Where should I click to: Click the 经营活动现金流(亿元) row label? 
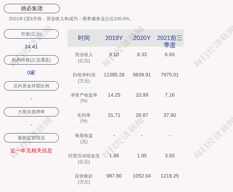tap(84, 159)
